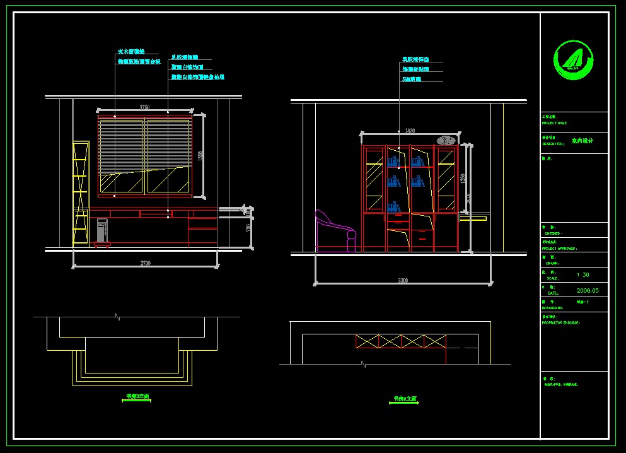Screen dimensions: 626x453
Task: Click the DRAWN label
Action: pyautogui.click(x=552, y=263)
